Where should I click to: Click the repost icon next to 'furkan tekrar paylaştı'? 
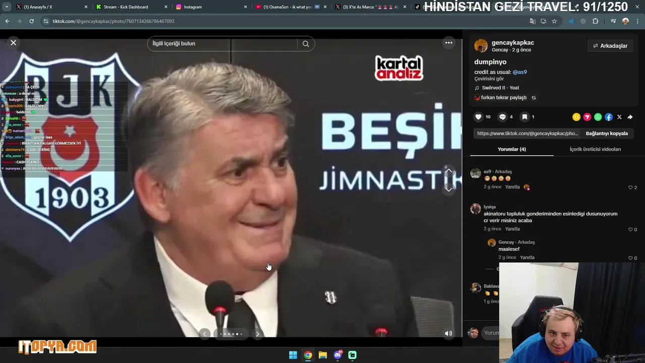point(534,98)
